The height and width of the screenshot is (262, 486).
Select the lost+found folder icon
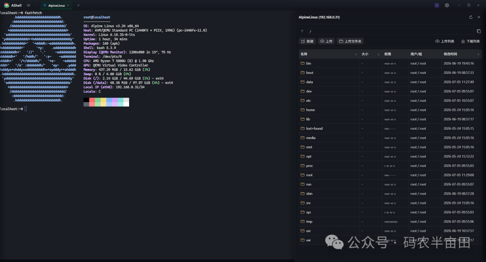coord(302,128)
